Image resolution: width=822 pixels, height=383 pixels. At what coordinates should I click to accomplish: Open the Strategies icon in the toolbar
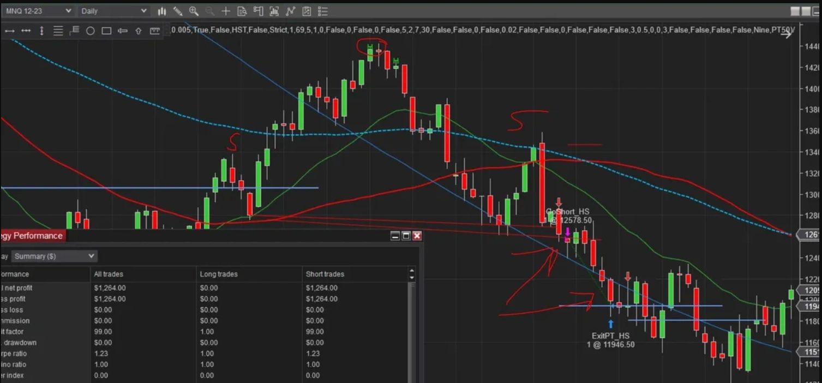pos(290,11)
